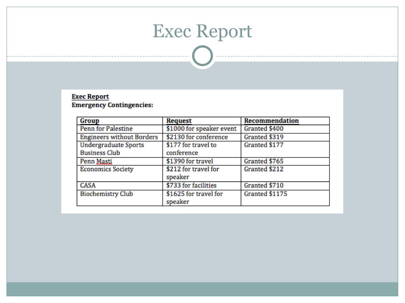Image resolution: width=405 pixels, height=303 pixels.
Task: Click the "Granted $400" cell
Action: coord(285,129)
